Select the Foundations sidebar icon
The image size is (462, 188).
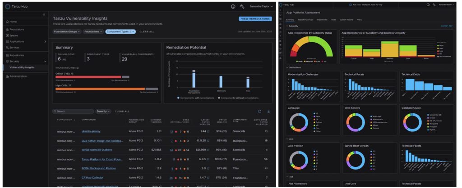point(7,29)
